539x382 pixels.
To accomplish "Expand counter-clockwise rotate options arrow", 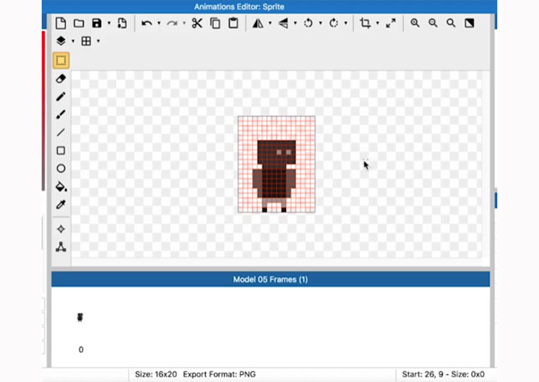I will [321, 23].
